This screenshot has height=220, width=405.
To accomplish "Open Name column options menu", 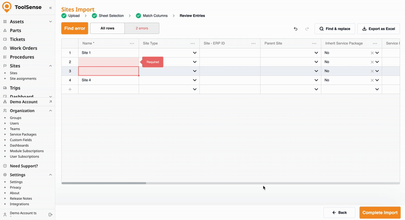I will pos(132,44).
